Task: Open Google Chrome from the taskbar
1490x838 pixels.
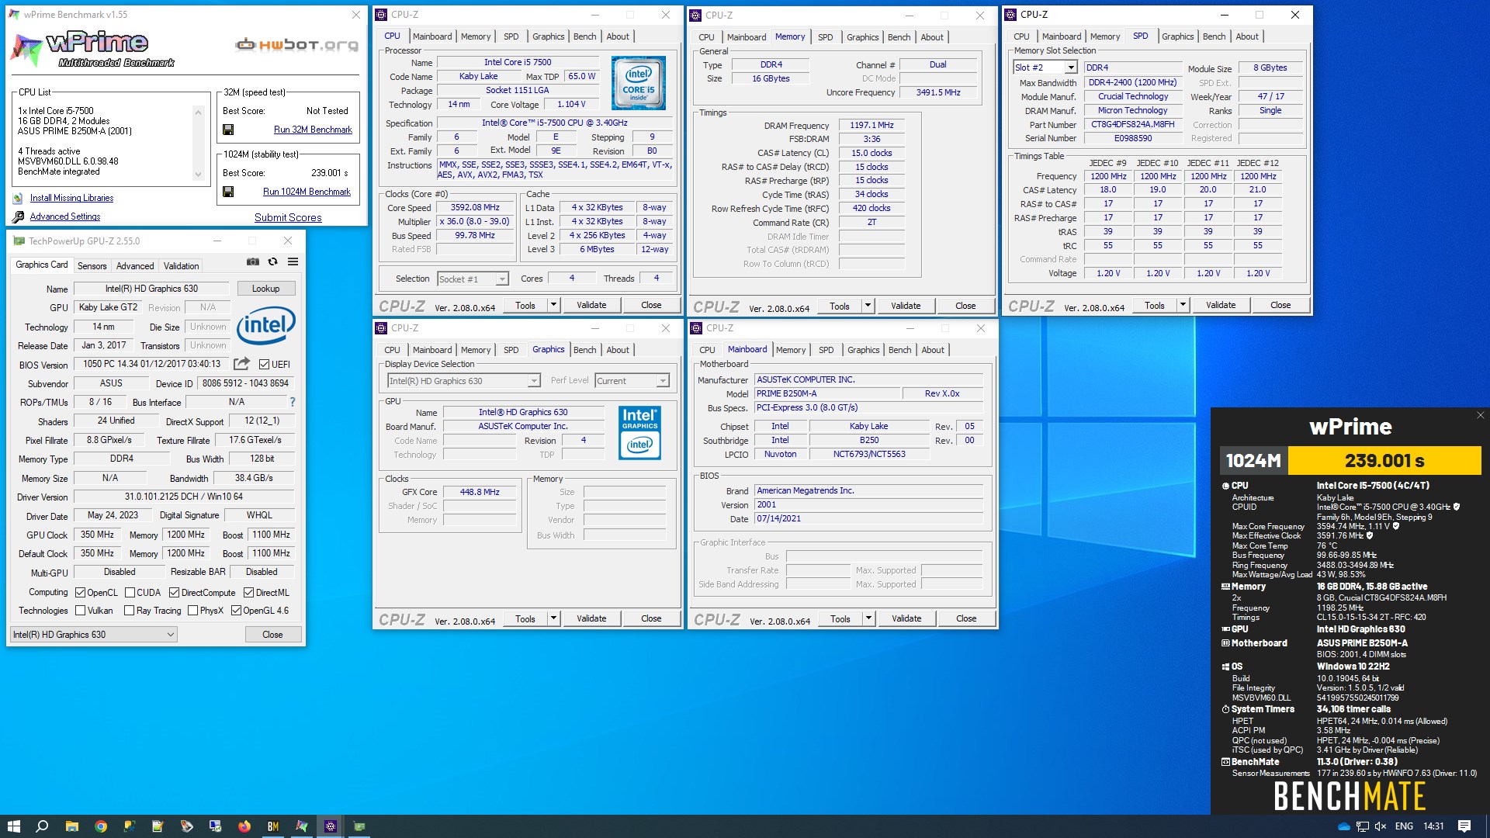Action: tap(101, 826)
